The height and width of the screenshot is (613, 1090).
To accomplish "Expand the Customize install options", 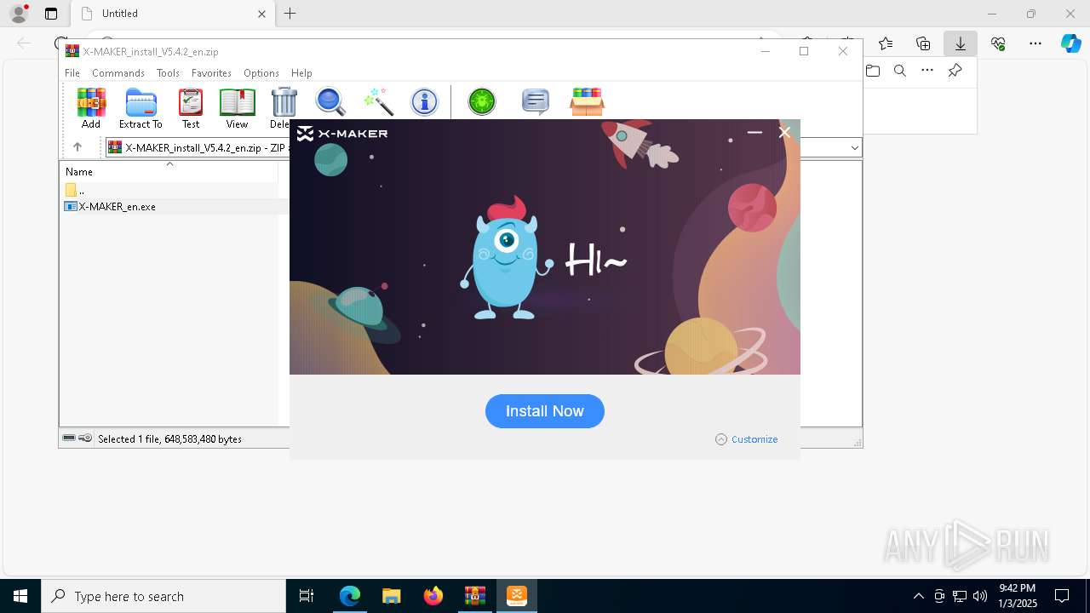I will pos(747,439).
